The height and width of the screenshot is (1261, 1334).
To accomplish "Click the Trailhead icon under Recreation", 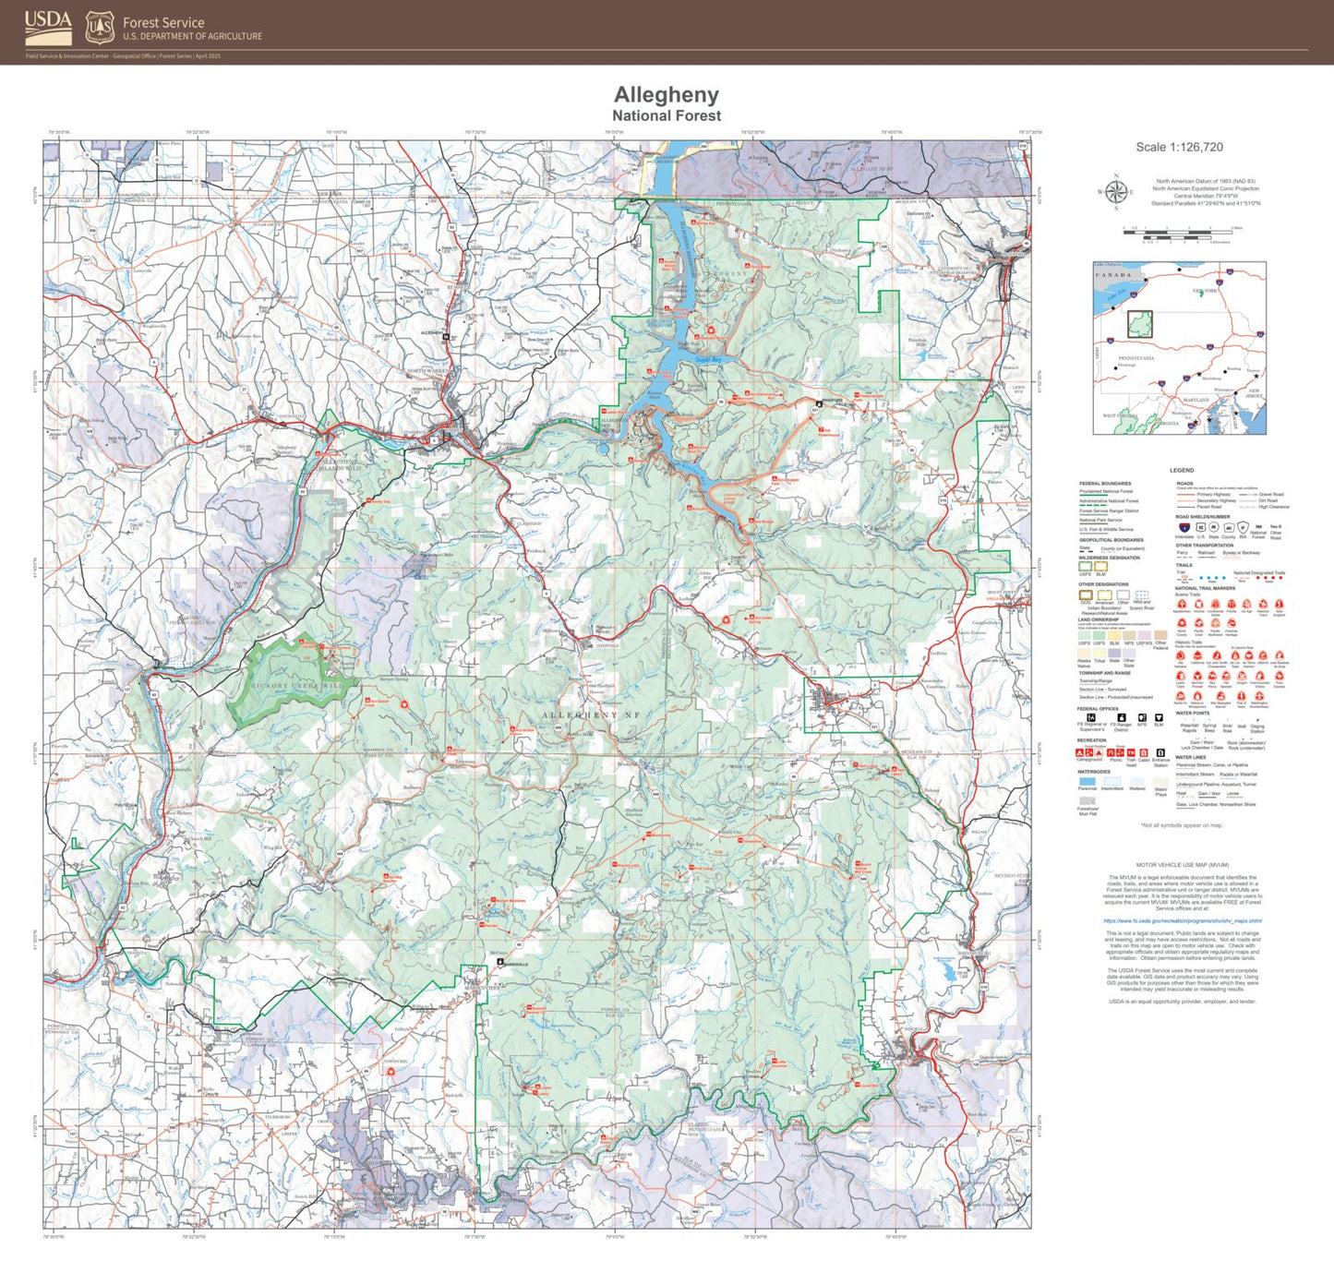I will tap(1131, 753).
